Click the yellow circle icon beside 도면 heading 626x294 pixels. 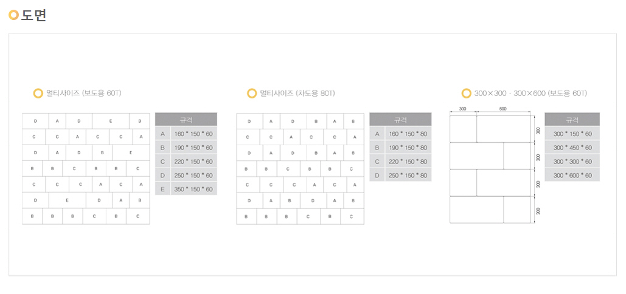pyautogui.click(x=14, y=15)
